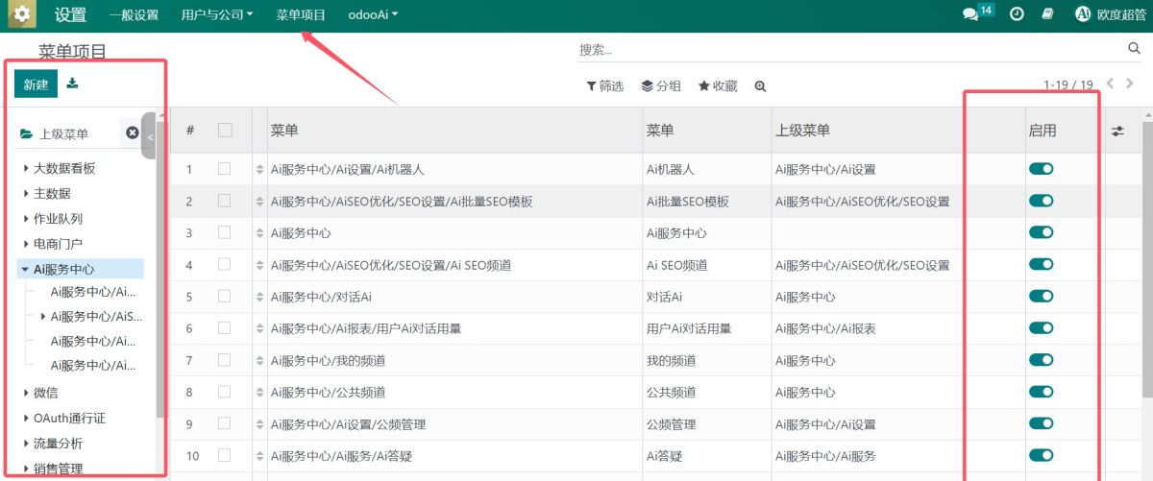Open the 分组 group-by menu
This screenshot has height=481, width=1153.
(662, 86)
